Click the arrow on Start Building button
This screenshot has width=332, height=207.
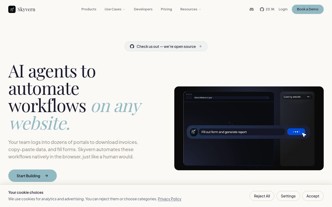tap(46, 176)
